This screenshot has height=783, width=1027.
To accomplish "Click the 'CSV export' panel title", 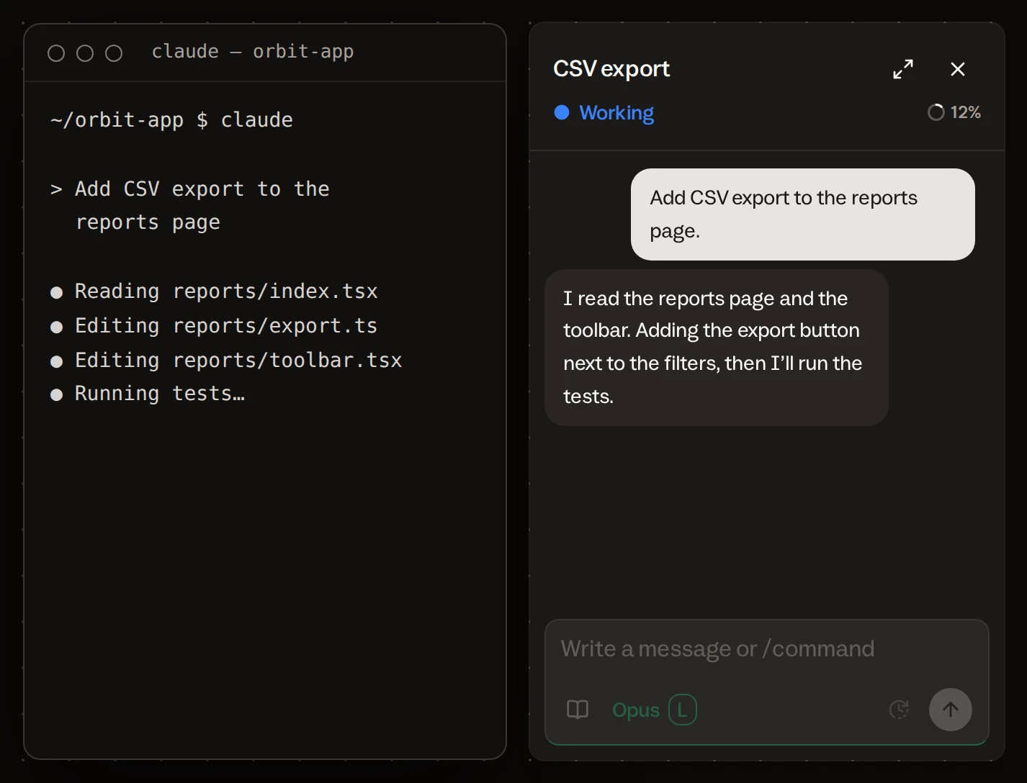I will 611,69.
